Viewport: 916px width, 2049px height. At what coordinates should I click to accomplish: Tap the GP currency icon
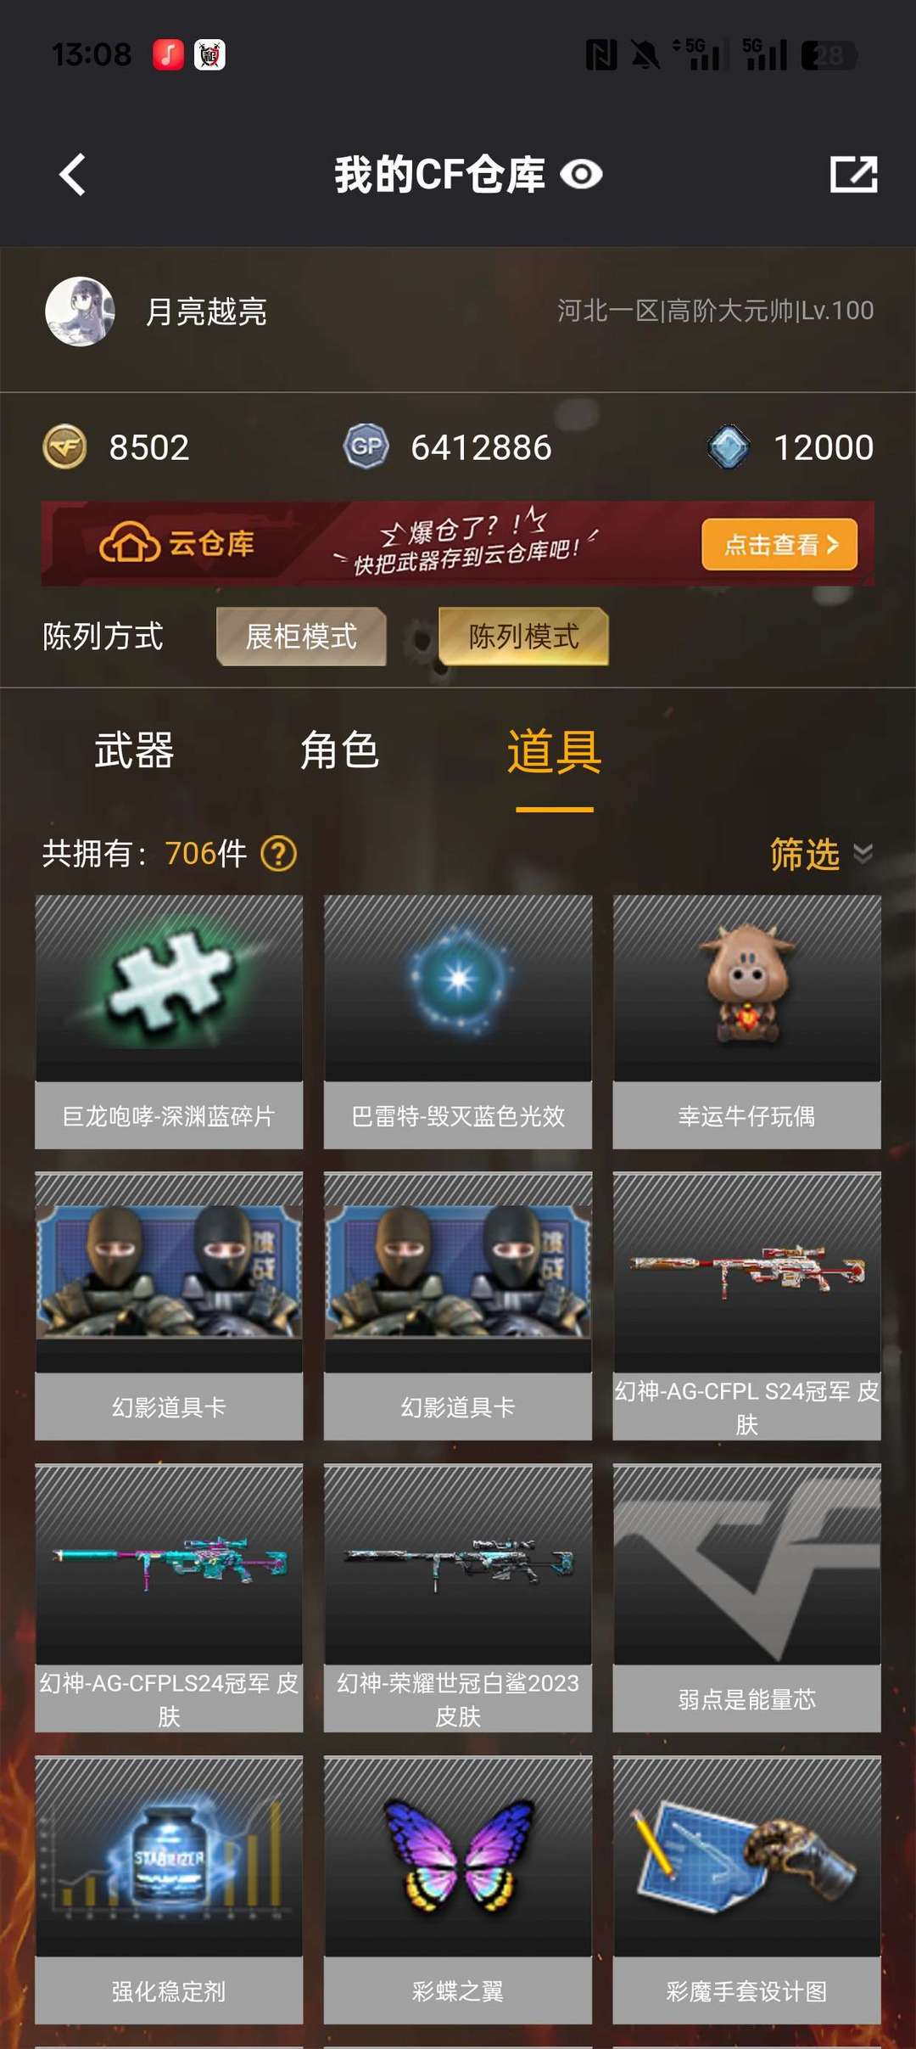366,446
